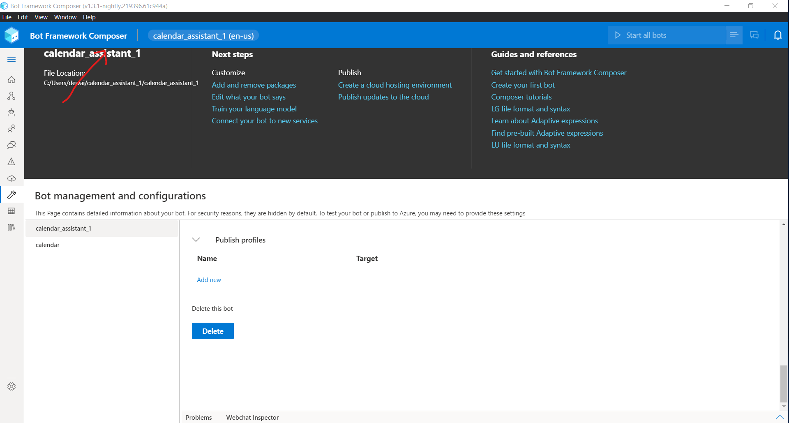Open the Composer tutorials link
This screenshot has height=423, width=789.
pyautogui.click(x=521, y=97)
